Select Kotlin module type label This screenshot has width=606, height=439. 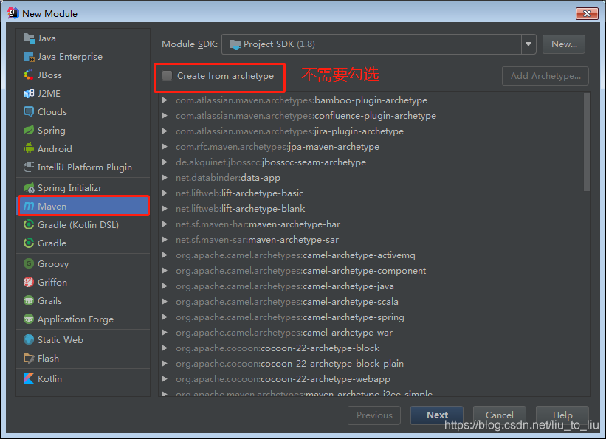pyautogui.click(x=49, y=378)
